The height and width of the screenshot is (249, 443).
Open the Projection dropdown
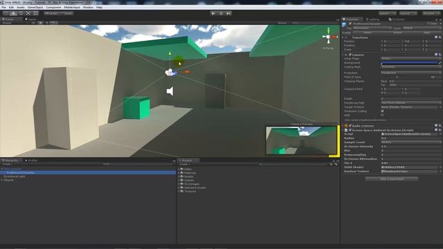tap(410, 73)
